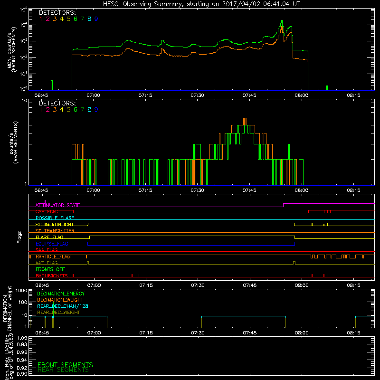The height and width of the screenshot is (380, 380).
Task: Click the 08:15 tick label under the decimation panel
Action: 353,333
